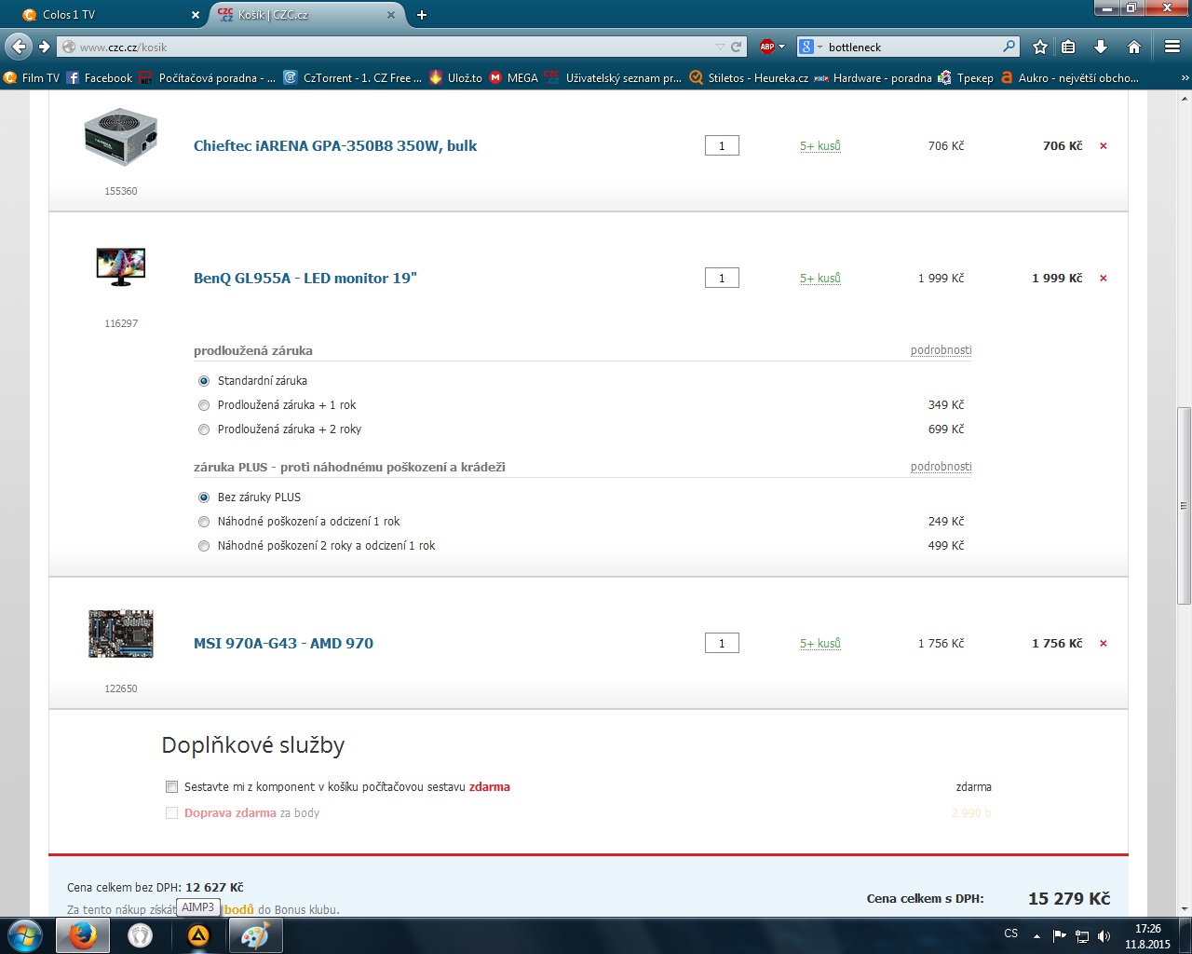This screenshot has height=954, width=1192.
Task: Click the Chieftec quantity field
Action: click(722, 146)
